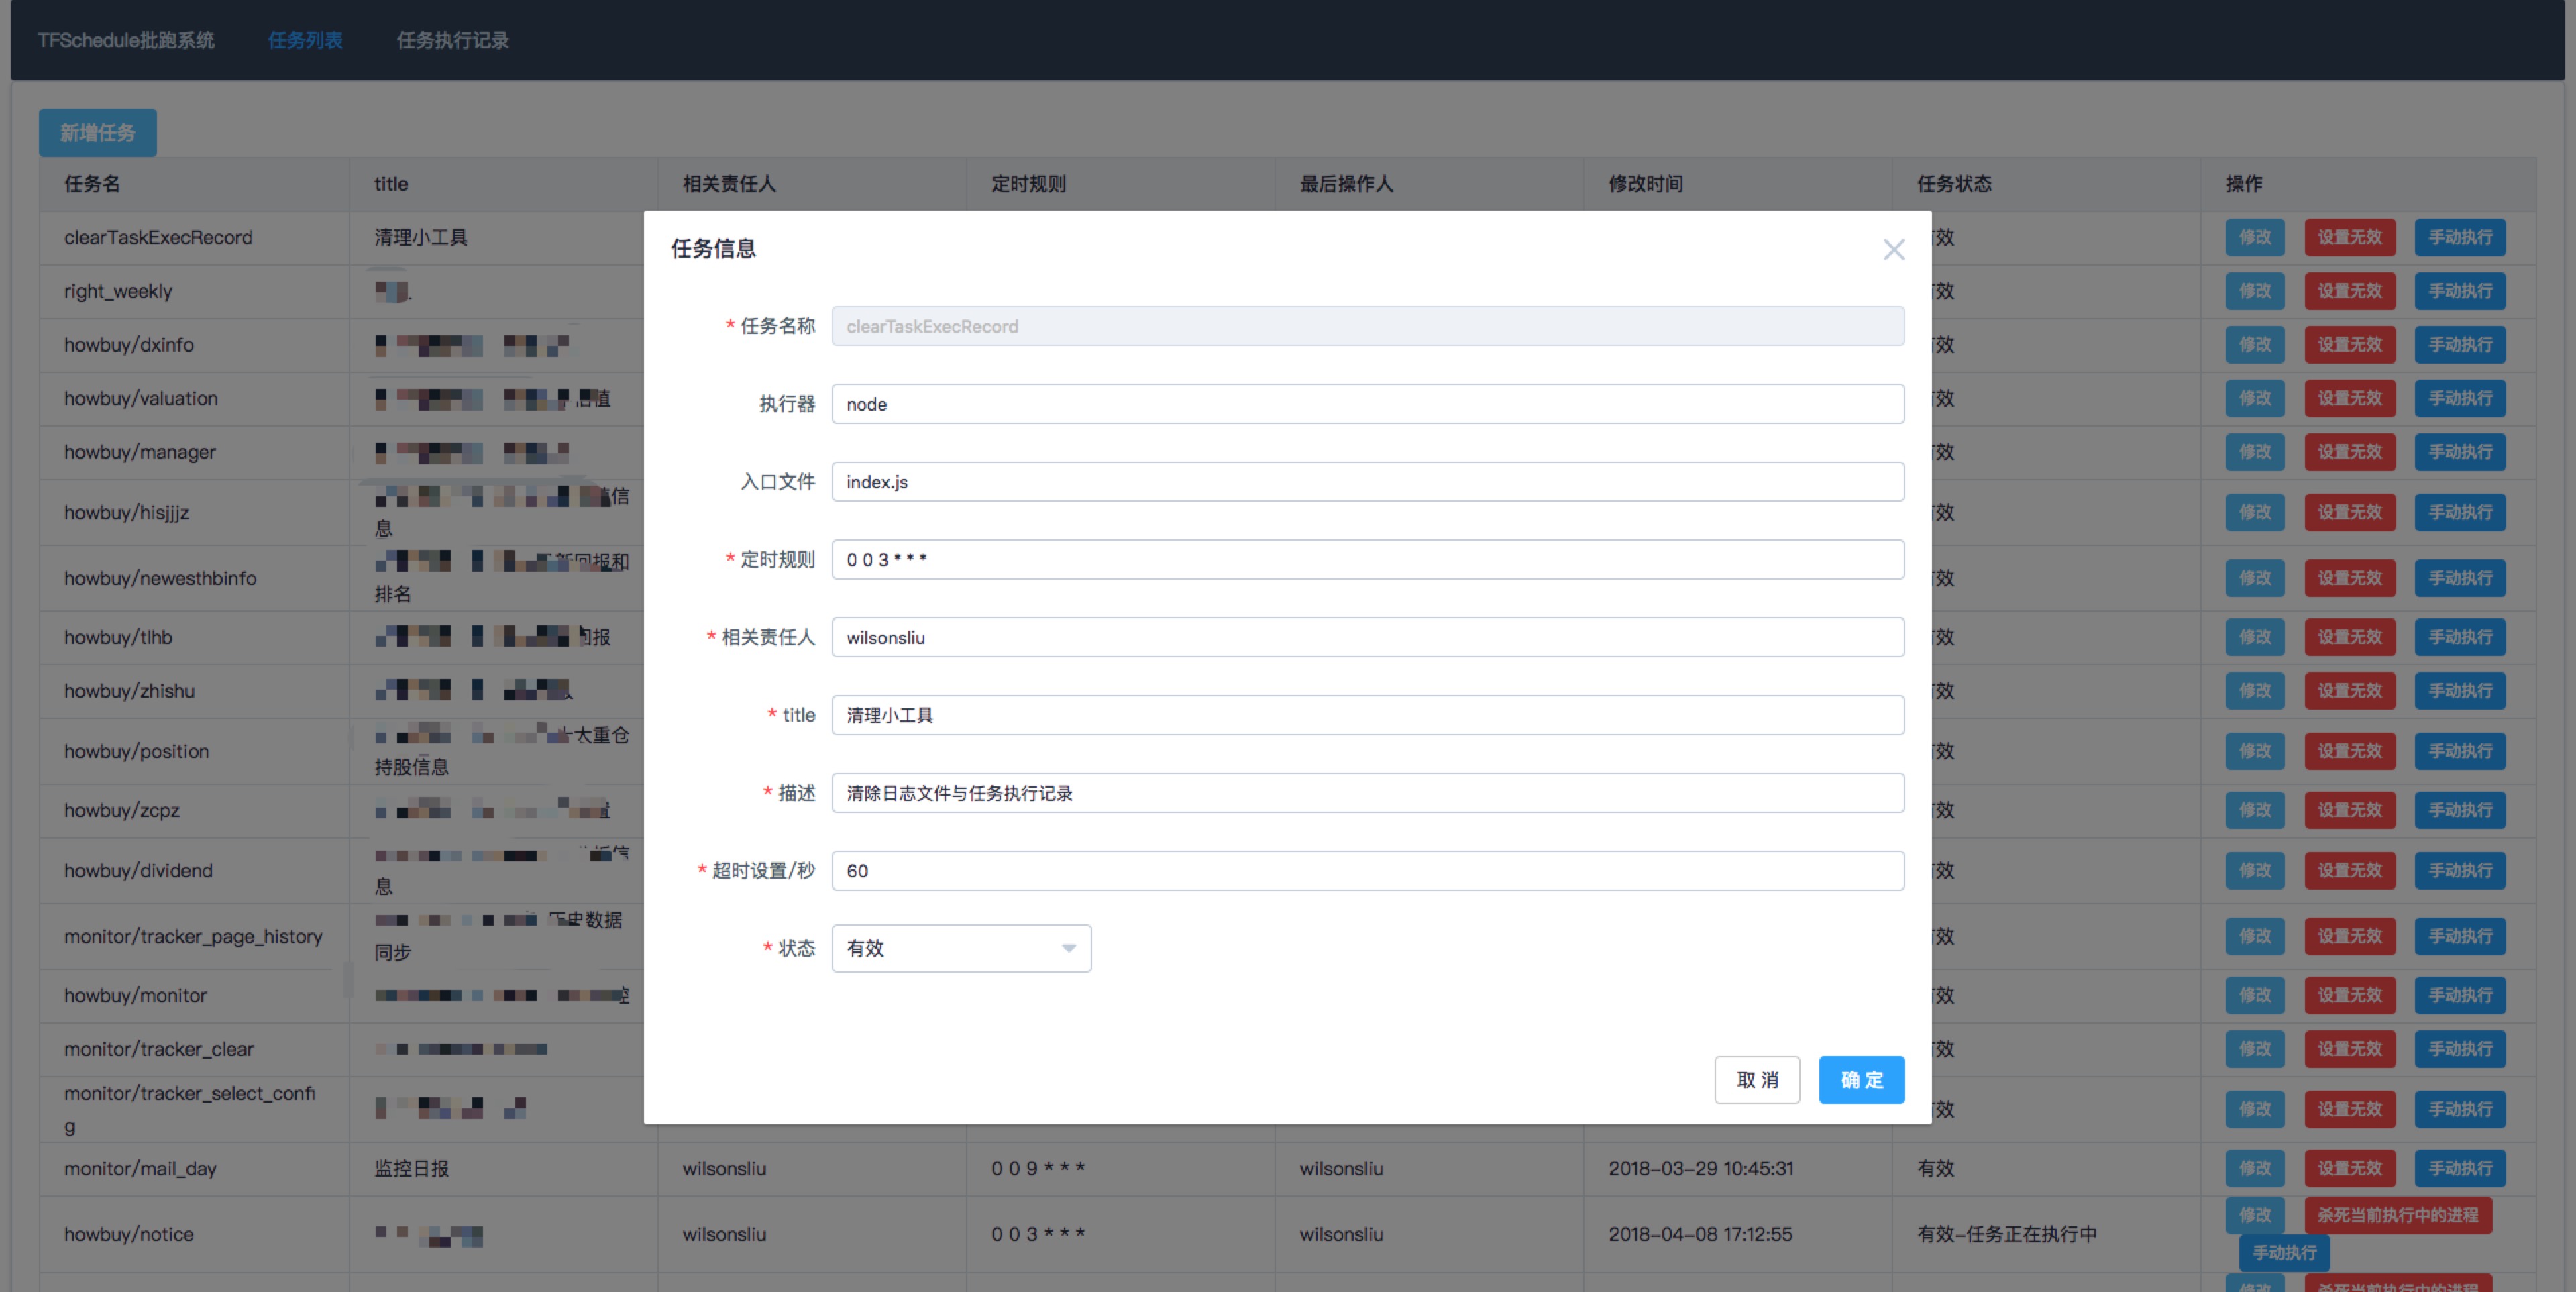The height and width of the screenshot is (1292, 2576).
Task: Click the 取消 cancel button
Action: click(x=1756, y=1080)
